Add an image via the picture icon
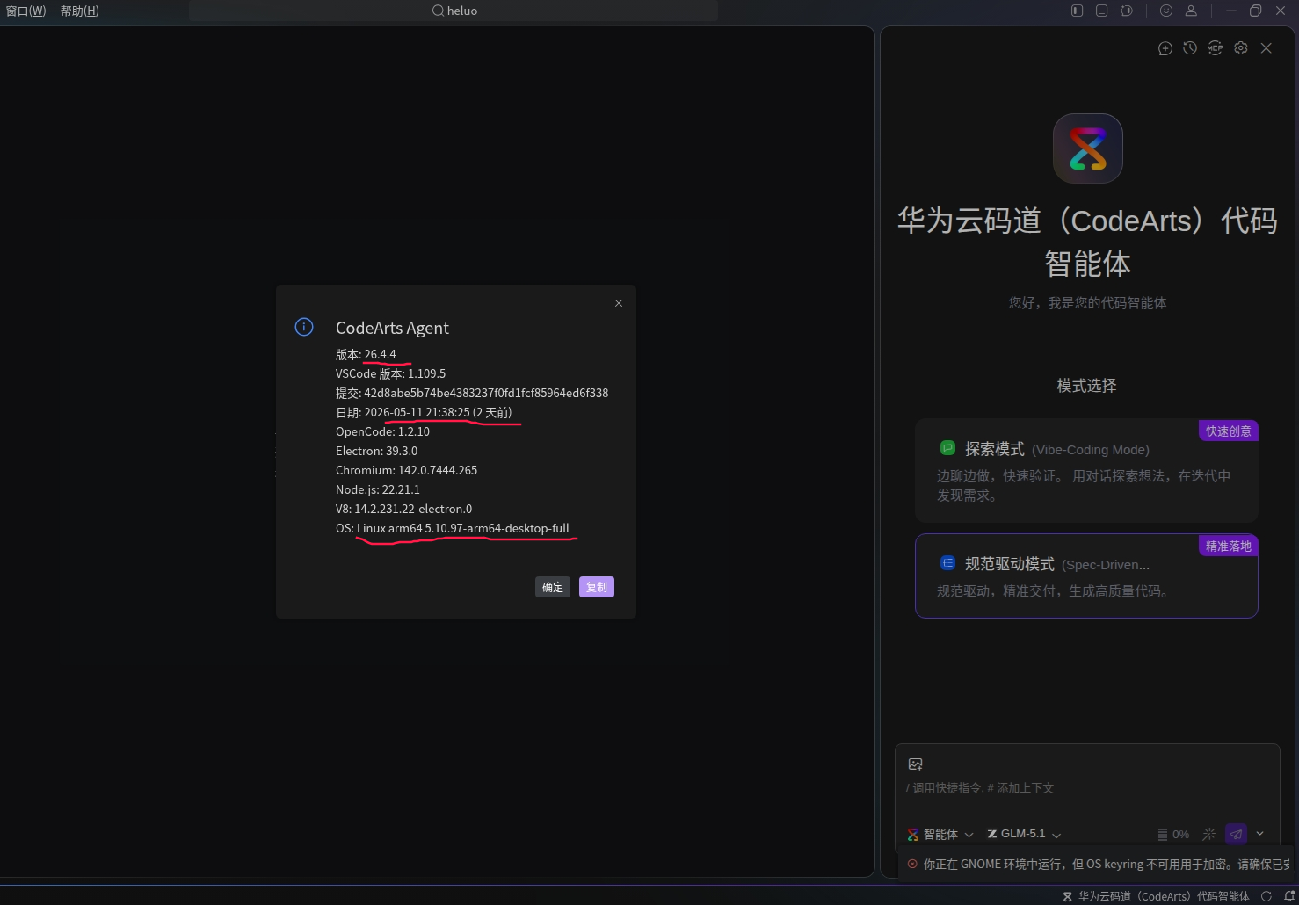Viewport: 1299px width, 905px height. 915,764
